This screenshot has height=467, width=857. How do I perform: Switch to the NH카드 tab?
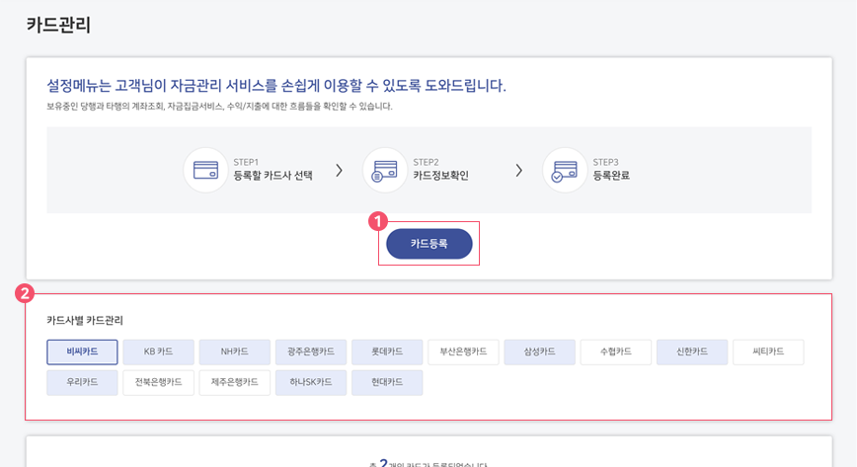point(234,351)
